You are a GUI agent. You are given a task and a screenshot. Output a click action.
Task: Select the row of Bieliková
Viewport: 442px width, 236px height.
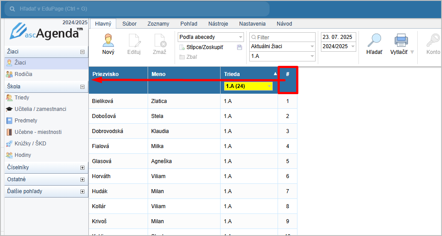click(x=193, y=101)
